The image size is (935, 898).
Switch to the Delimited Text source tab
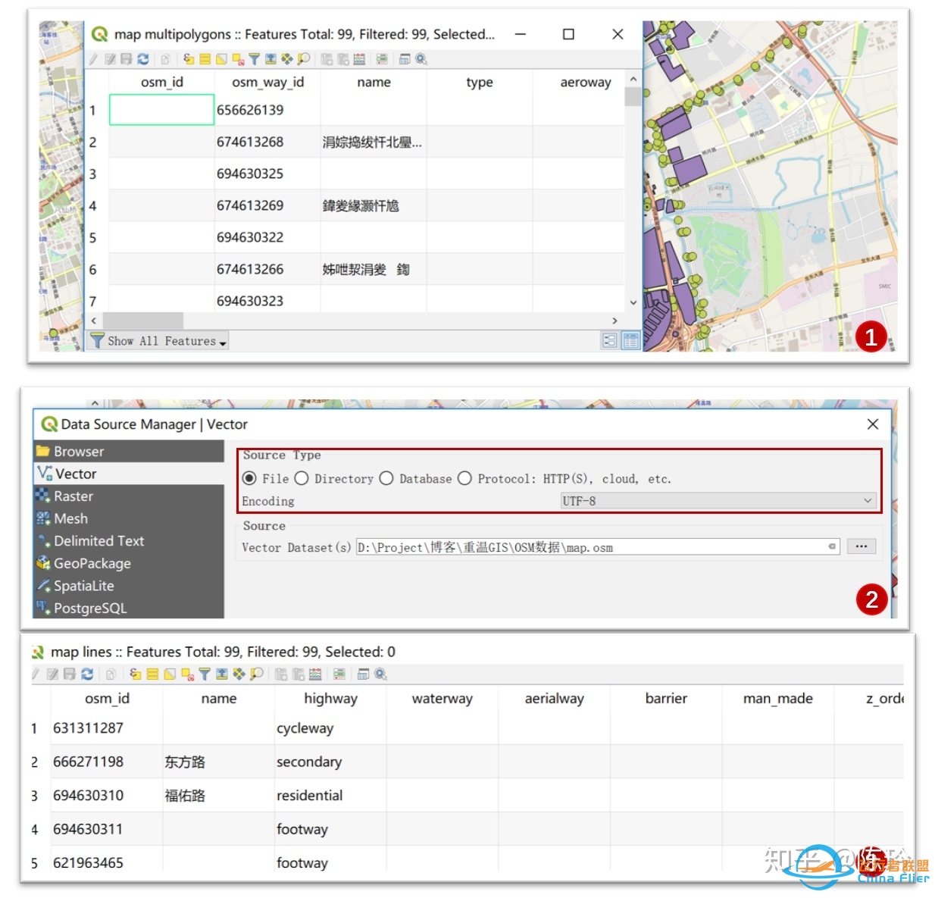99,541
